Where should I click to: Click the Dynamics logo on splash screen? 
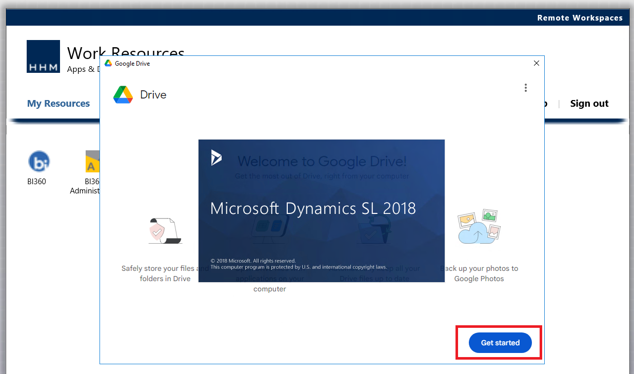click(x=216, y=158)
